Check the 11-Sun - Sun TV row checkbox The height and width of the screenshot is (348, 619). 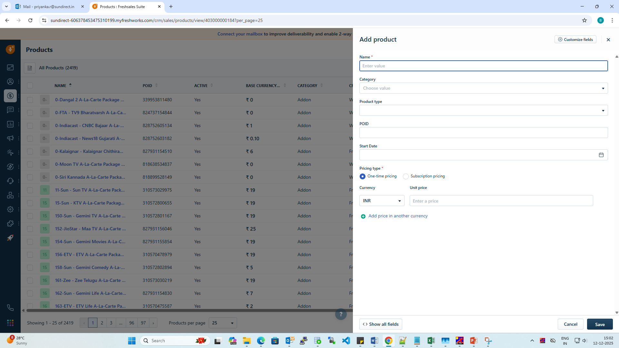pyautogui.click(x=30, y=190)
